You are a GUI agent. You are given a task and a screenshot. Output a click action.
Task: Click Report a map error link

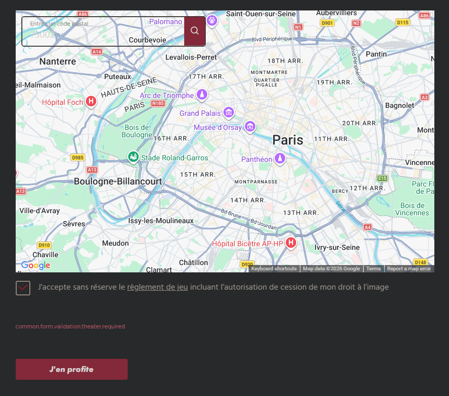pyautogui.click(x=409, y=269)
